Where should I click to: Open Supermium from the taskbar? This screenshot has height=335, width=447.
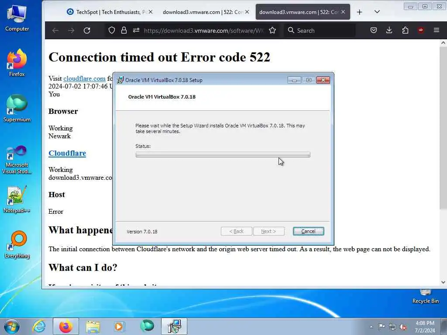(x=147, y=326)
